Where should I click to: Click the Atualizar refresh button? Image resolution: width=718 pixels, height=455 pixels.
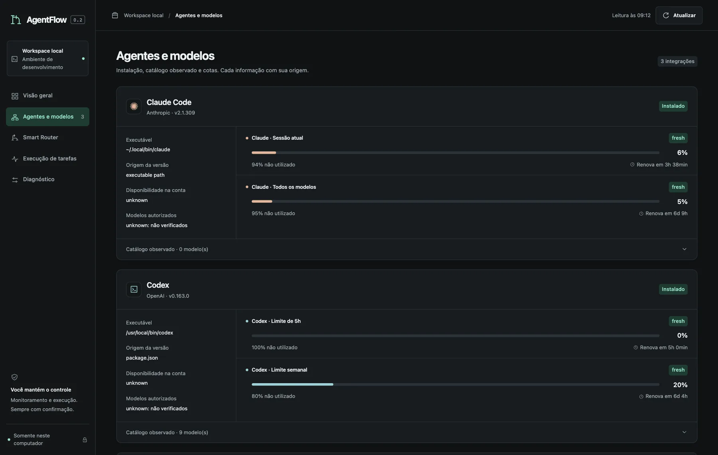679,16
